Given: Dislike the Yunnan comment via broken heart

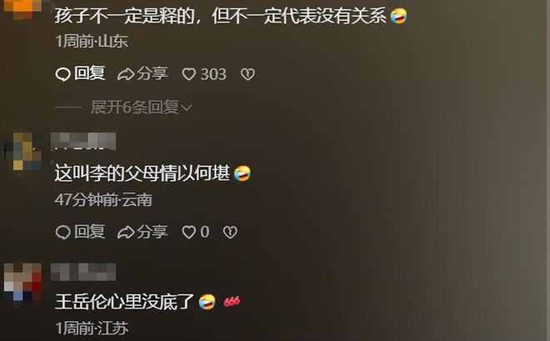Looking at the screenshot, I should tap(230, 233).
